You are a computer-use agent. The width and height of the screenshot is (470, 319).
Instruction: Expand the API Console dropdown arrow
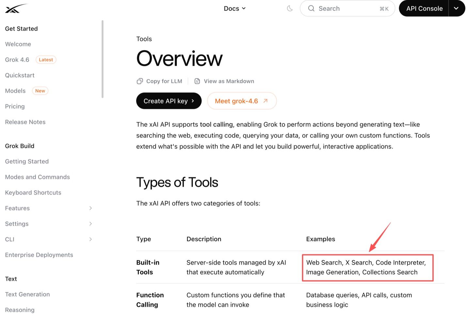coord(457,8)
